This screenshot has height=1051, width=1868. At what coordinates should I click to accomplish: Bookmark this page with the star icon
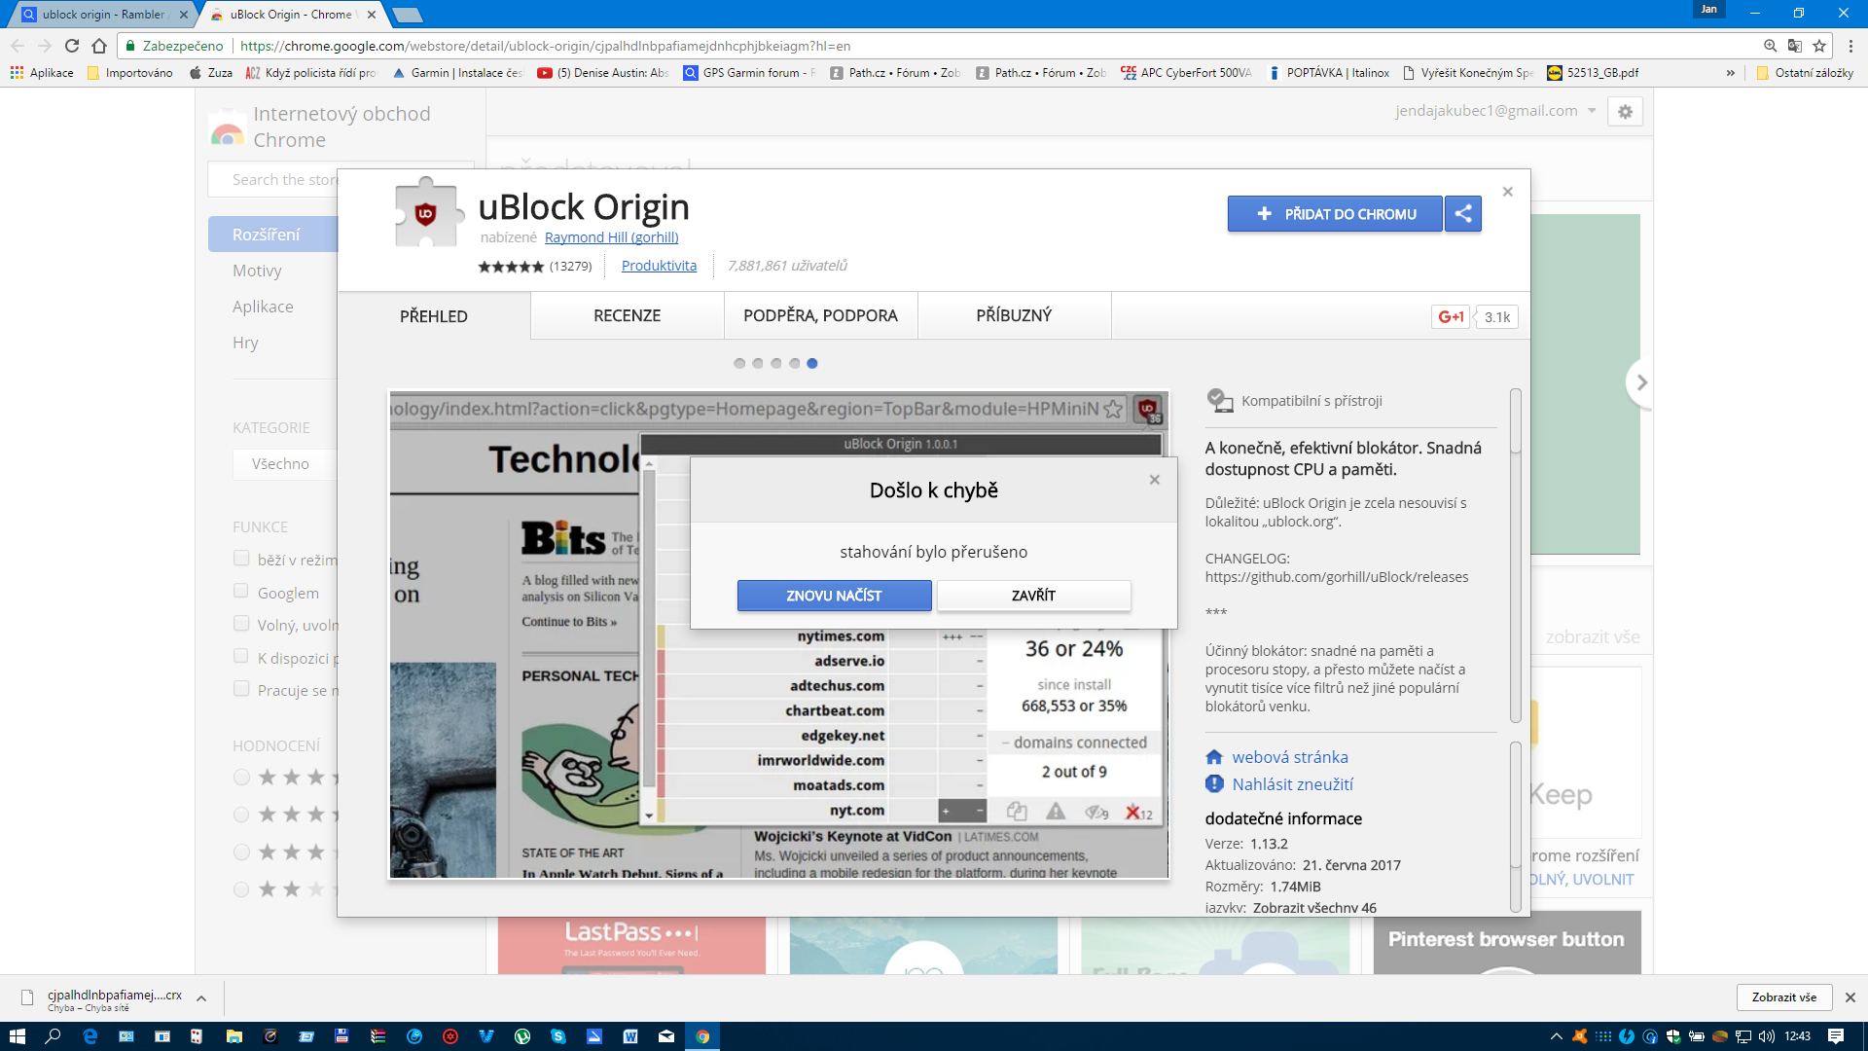tap(1819, 46)
